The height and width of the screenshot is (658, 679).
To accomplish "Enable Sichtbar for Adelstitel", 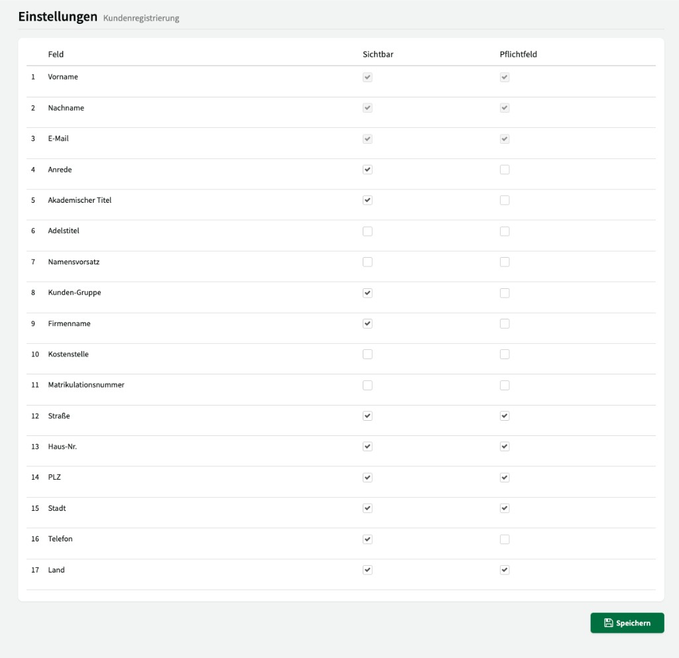I will click(x=367, y=231).
